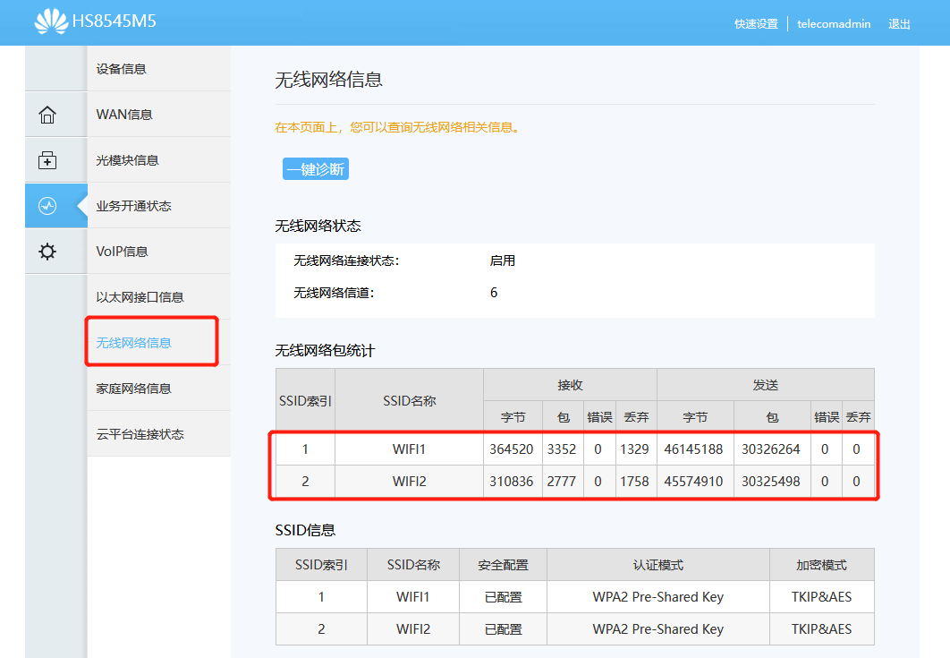This screenshot has height=658, width=950.
Task: Open 设备信息 menu item
Action: (x=122, y=69)
